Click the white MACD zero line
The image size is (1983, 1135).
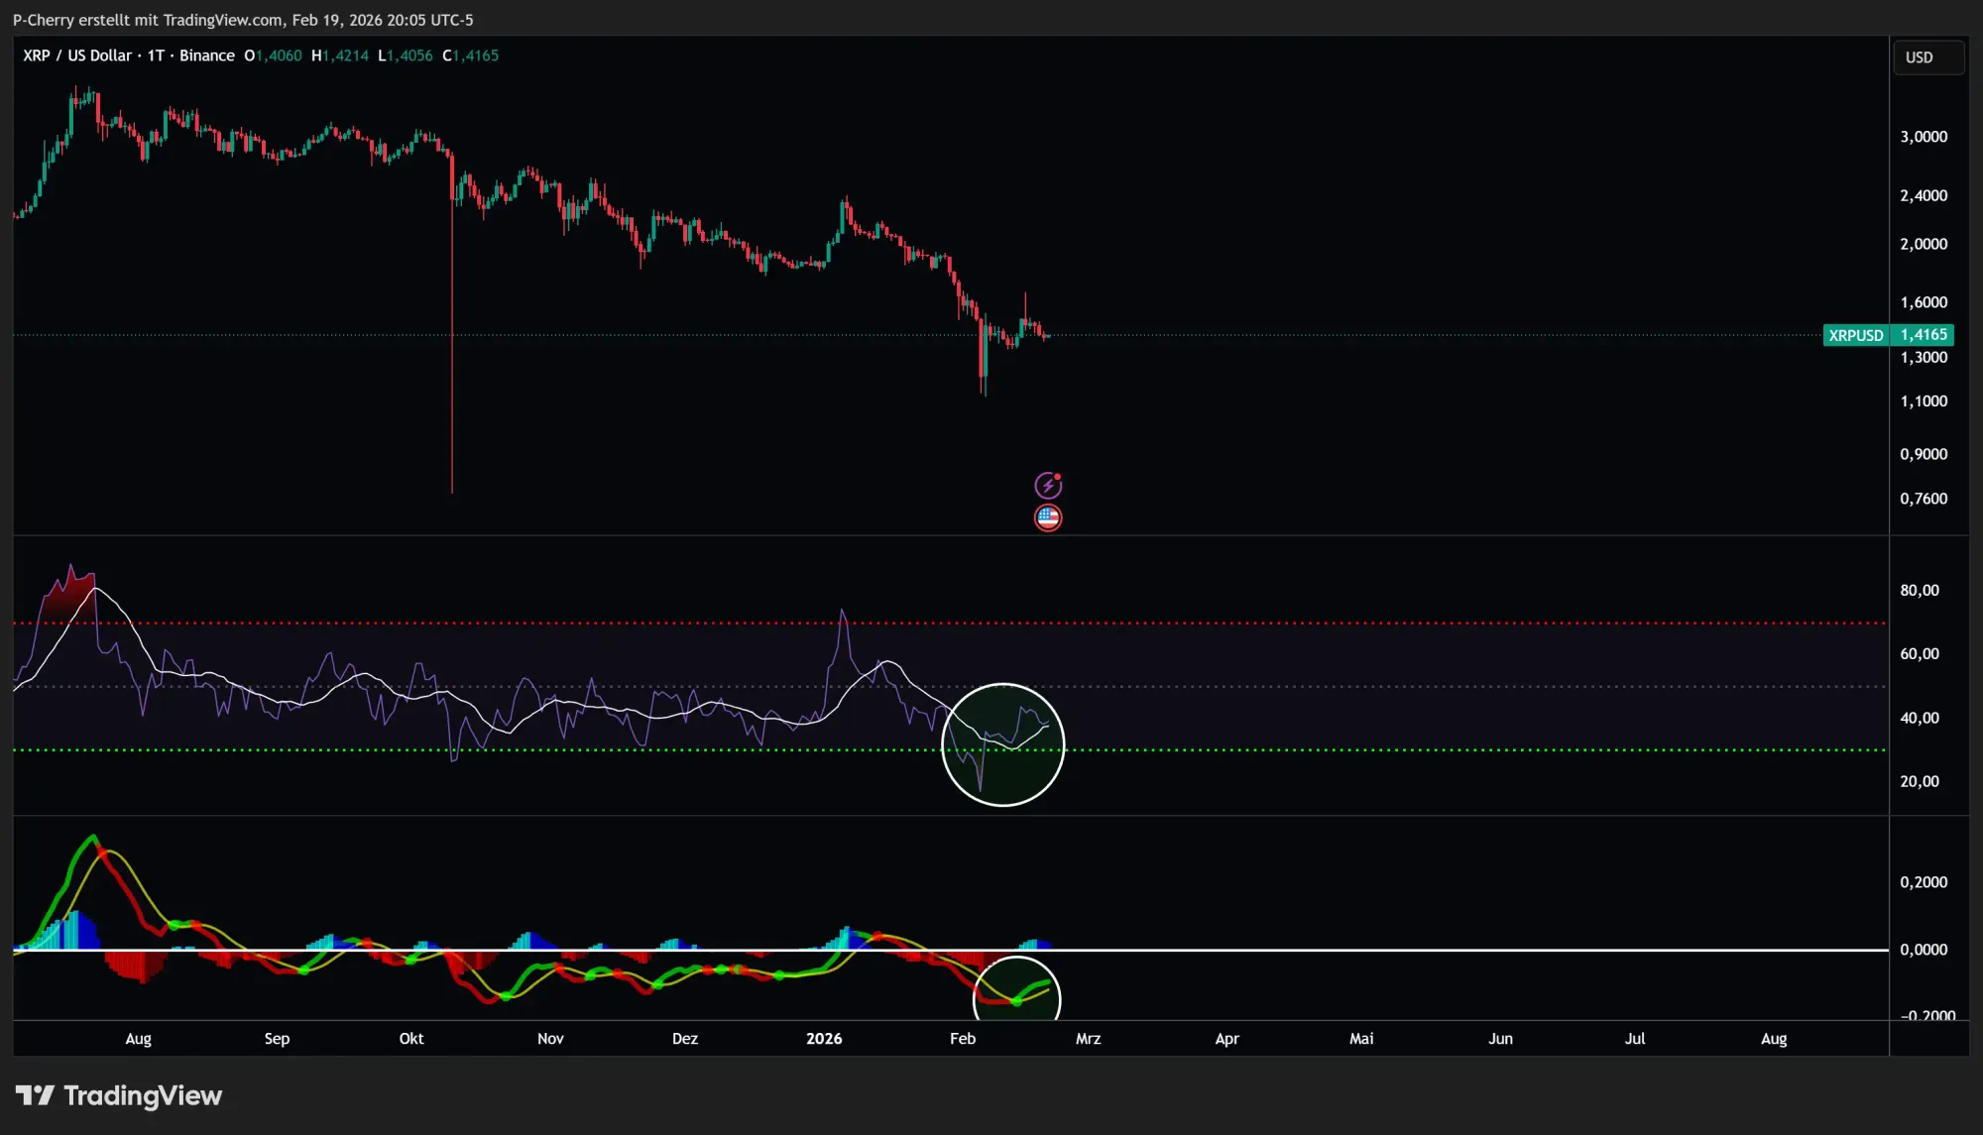1388,950
